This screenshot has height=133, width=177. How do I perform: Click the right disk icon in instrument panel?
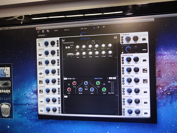click(115, 37)
